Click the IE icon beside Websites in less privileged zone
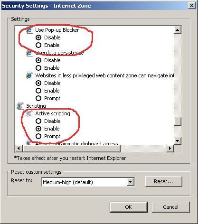Viewport: 198px width, 224px height. click(29, 75)
